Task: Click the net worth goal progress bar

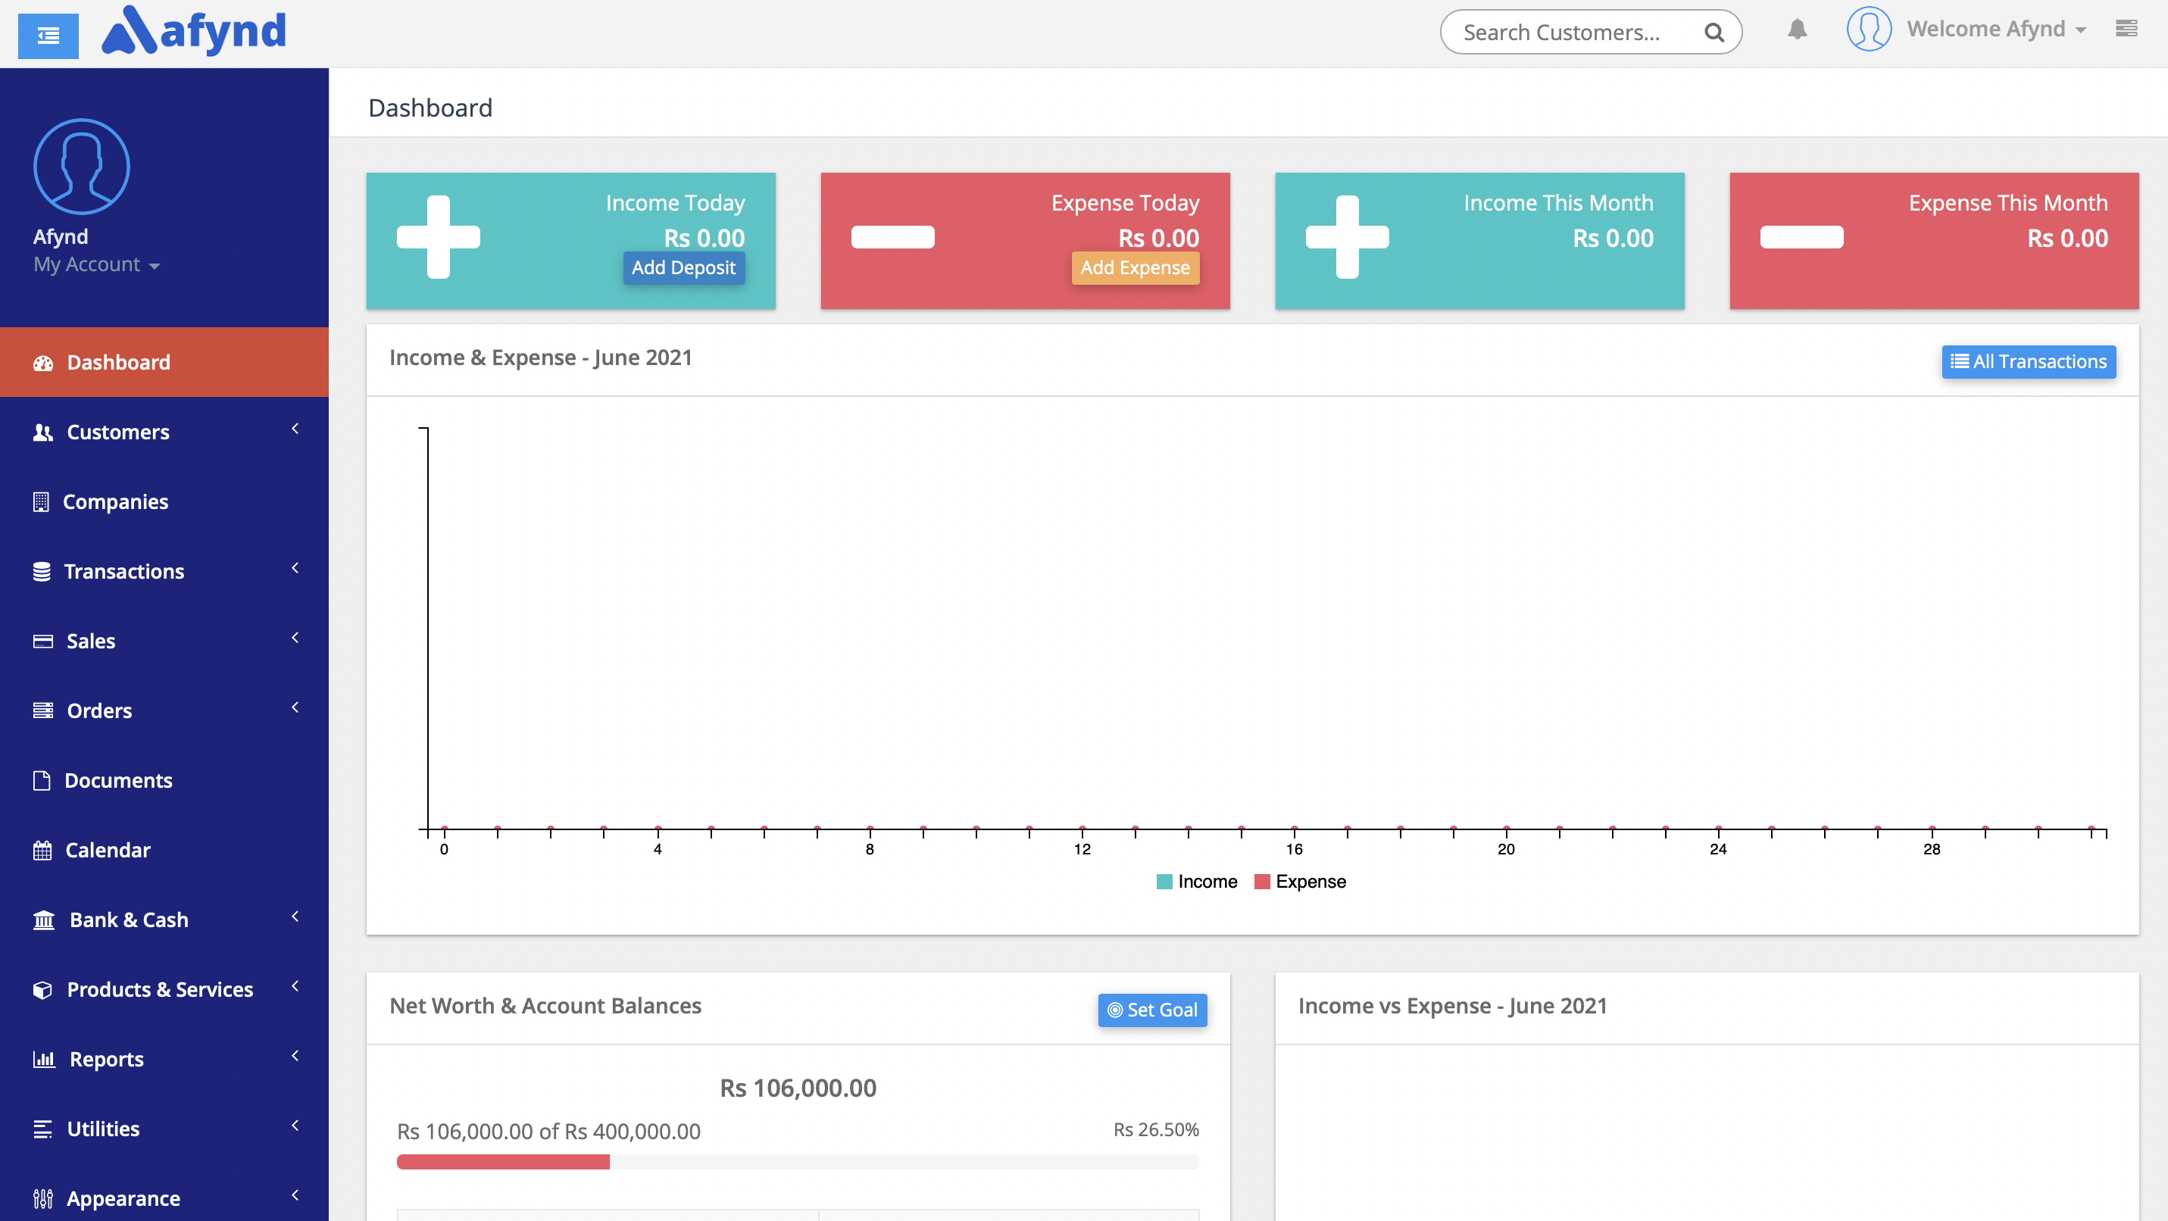Action: click(x=797, y=1162)
